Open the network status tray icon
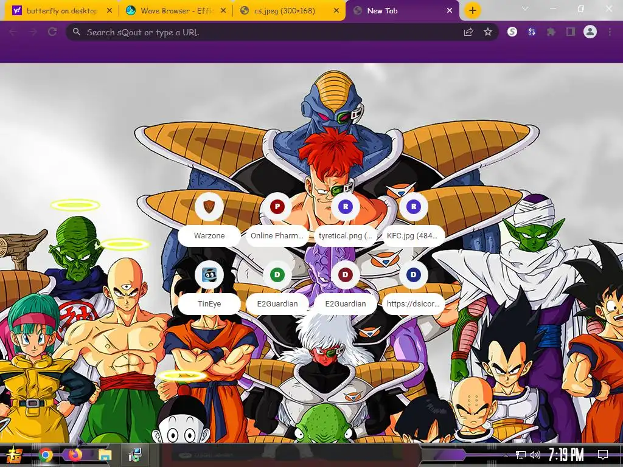 [x=521, y=455]
